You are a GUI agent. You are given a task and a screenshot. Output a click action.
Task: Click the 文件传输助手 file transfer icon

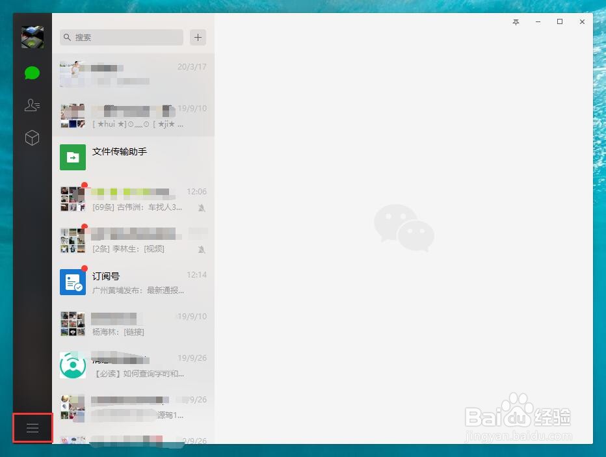72,157
